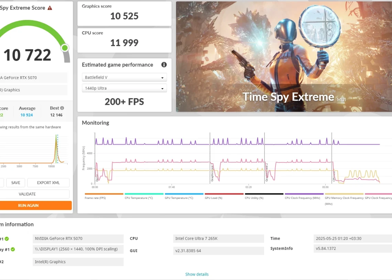Screen dimensions: 392x280
Task: Click the Graphics score value 10 525
Action: point(124,16)
